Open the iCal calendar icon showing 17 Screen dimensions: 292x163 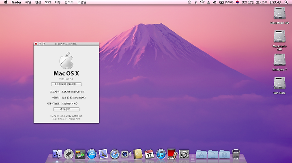click(x=149, y=154)
